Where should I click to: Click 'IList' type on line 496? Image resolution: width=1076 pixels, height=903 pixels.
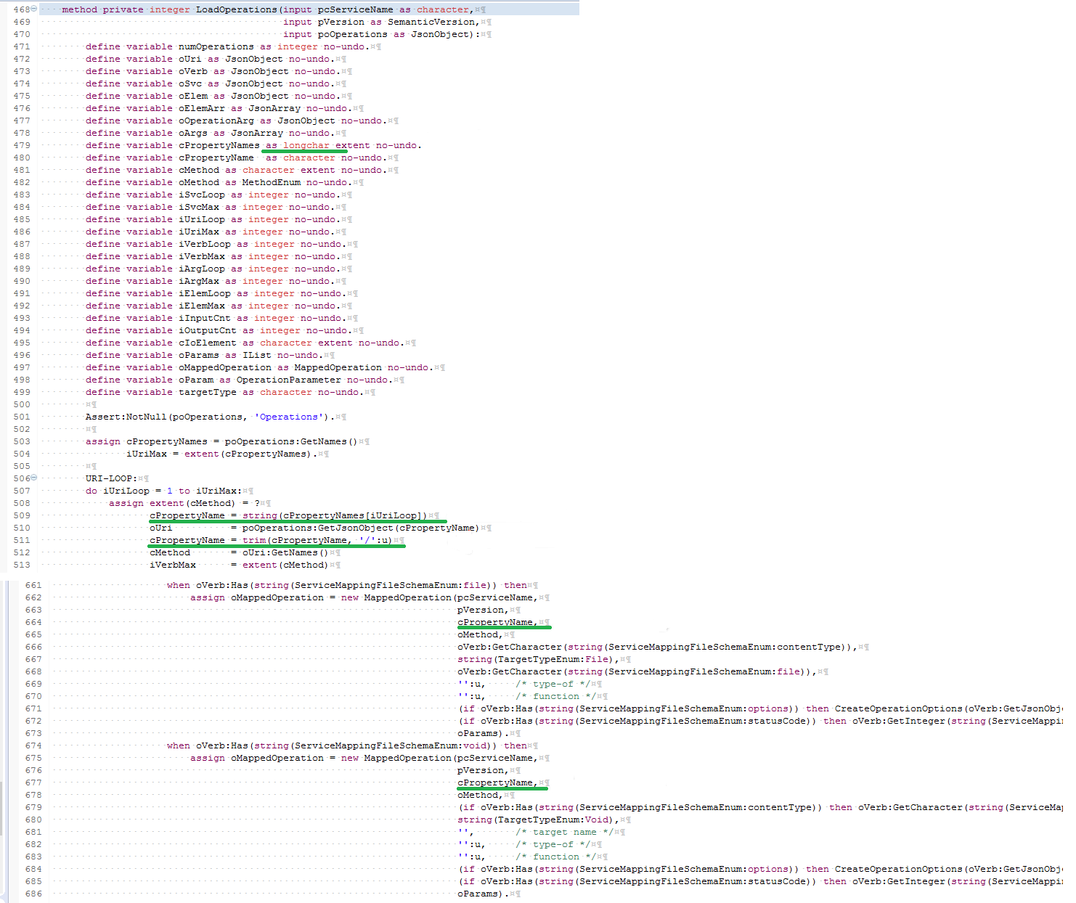(257, 355)
